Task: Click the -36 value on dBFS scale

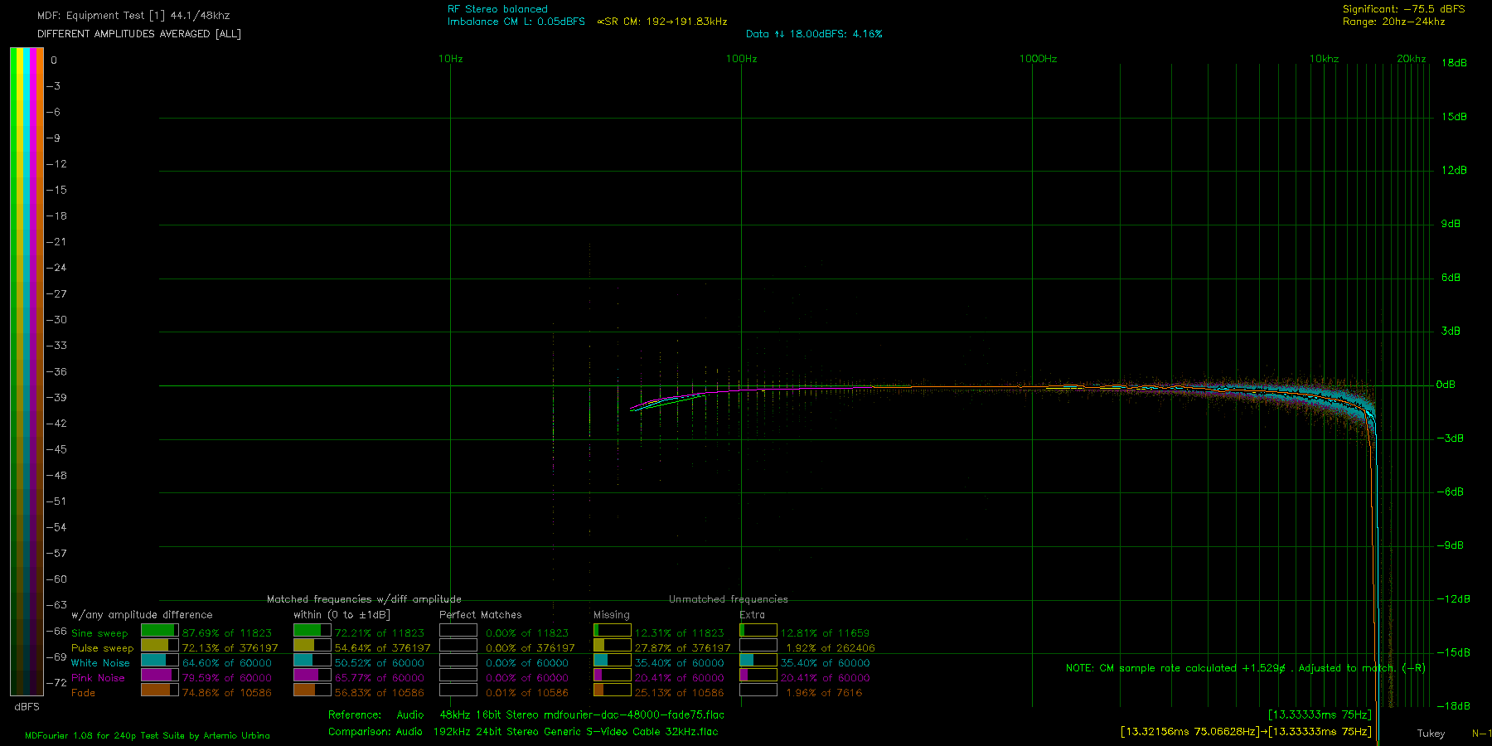Action: 56,371
